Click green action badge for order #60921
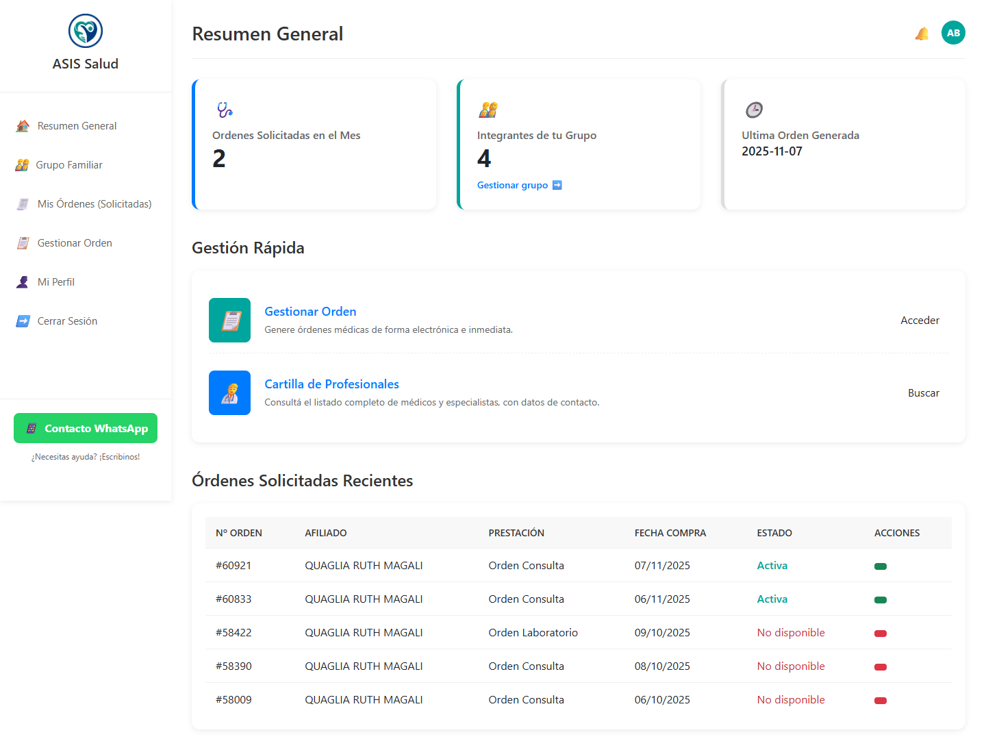The image size is (986, 750). 881,566
